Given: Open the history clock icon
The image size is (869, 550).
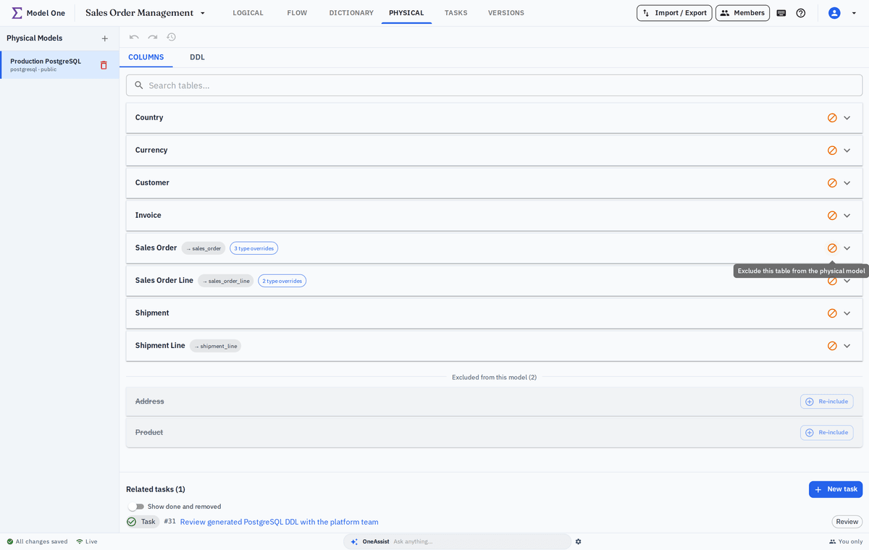Looking at the screenshot, I should tap(172, 37).
